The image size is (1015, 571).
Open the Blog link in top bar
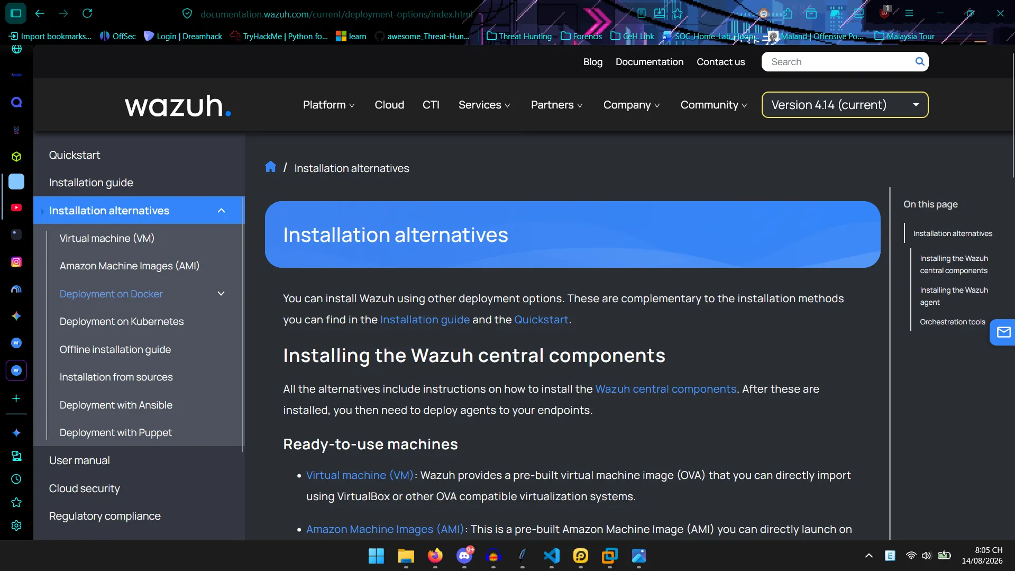click(593, 62)
